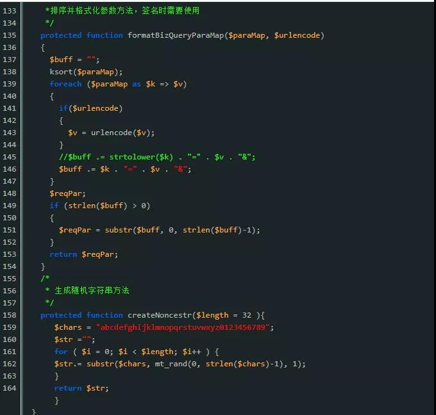Click the substr($buff call on line 151
This screenshot has height=415, width=436.
coord(132,230)
